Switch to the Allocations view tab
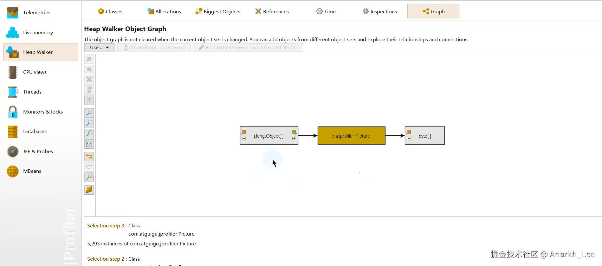Screen dimensions: 602x266 coord(164,11)
